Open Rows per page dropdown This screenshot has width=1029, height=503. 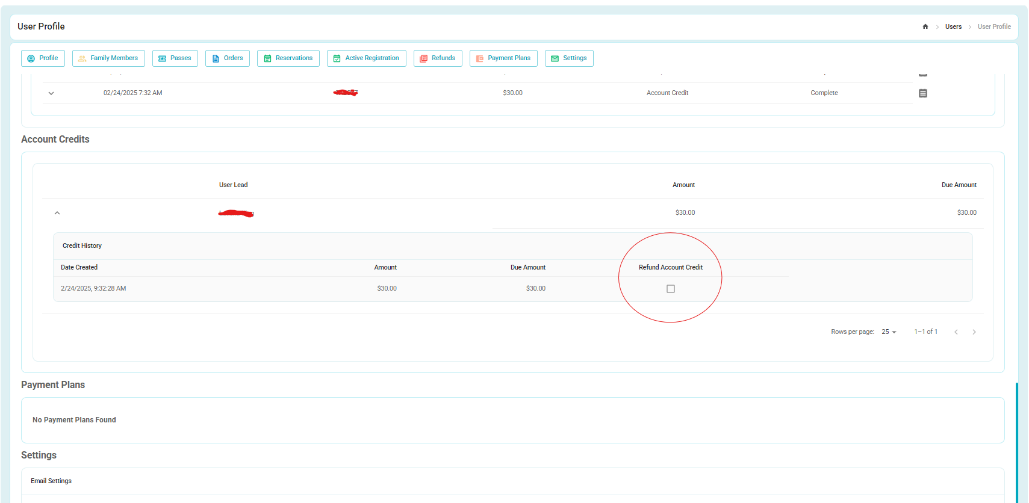point(889,332)
